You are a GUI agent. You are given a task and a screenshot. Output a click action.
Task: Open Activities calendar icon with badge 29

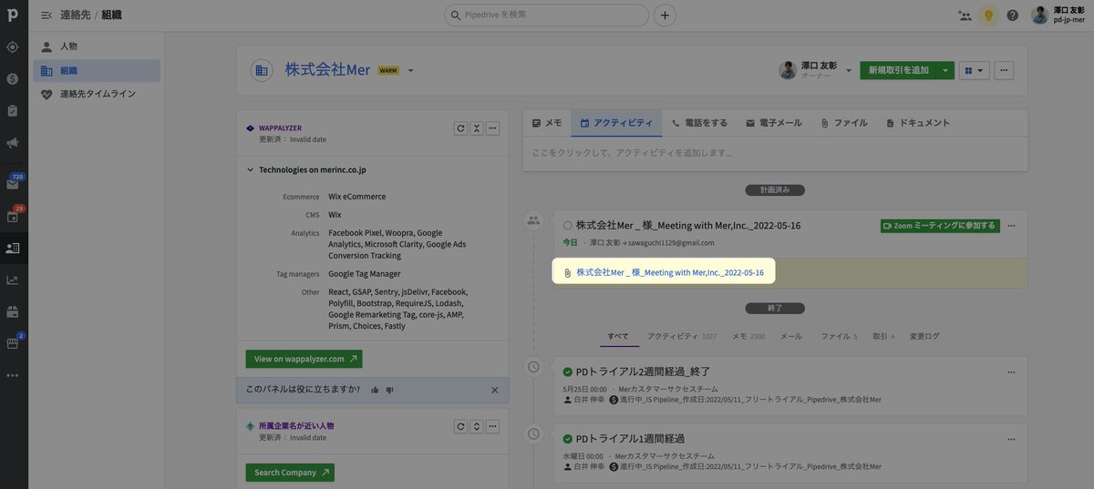coord(13,216)
